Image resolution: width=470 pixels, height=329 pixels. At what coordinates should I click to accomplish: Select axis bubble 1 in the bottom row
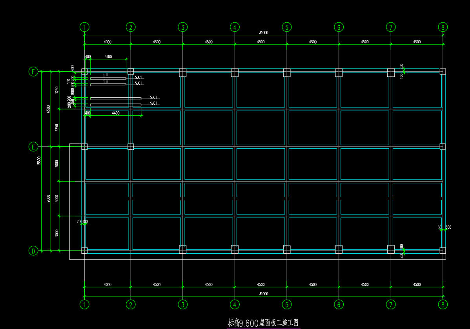coord(84,305)
